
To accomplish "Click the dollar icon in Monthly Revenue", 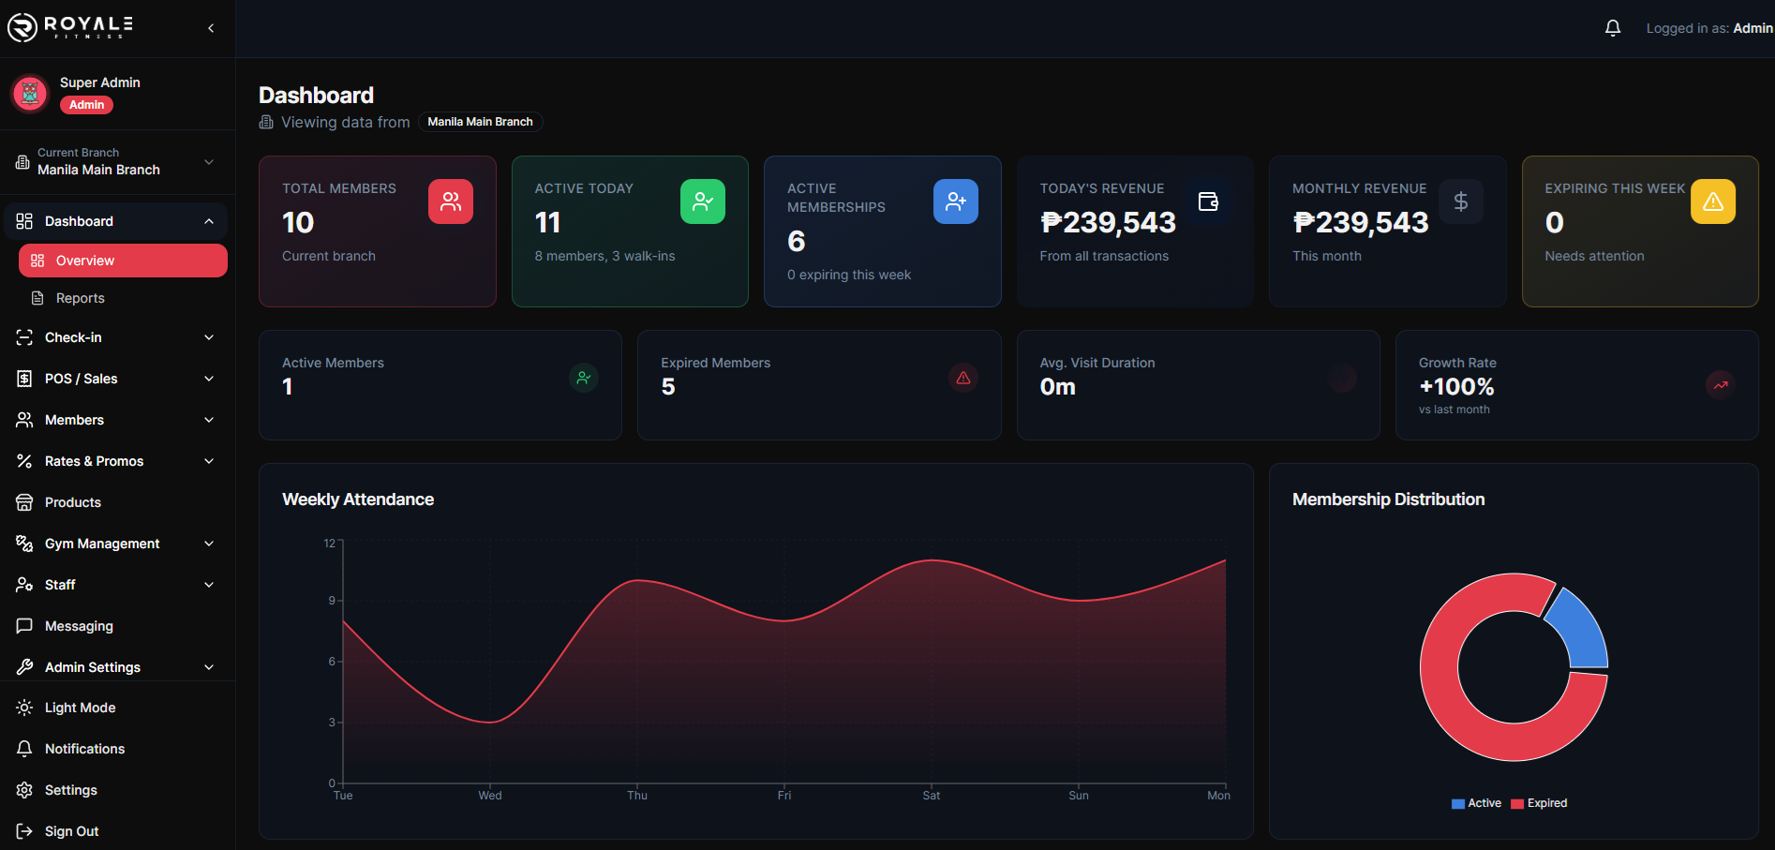I will pyautogui.click(x=1460, y=201).
